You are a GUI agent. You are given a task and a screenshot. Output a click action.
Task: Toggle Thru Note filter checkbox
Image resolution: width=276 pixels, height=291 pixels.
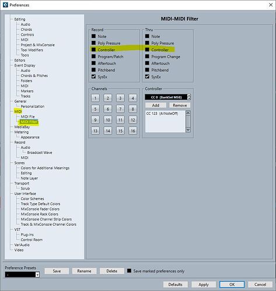point(147,36)
